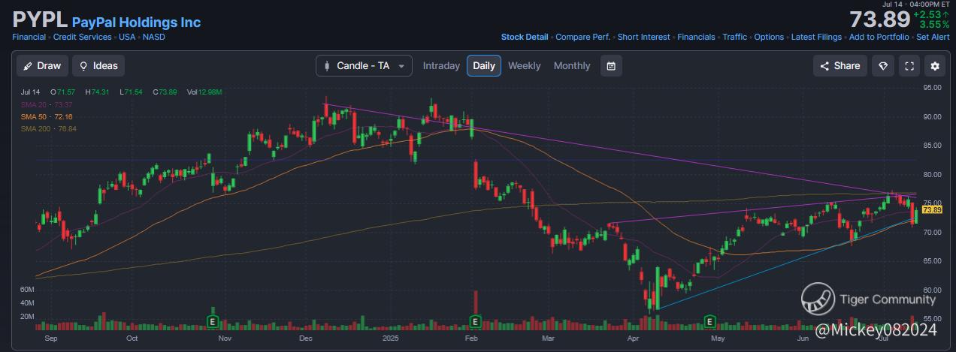The image size is (956, 352).
Task: Open chart settings gear
Action: coord(935,66)
